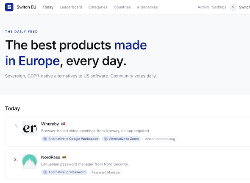This screenshot has height=183, width=250.
Task: Open the Admin link
Action: (203, 7)
